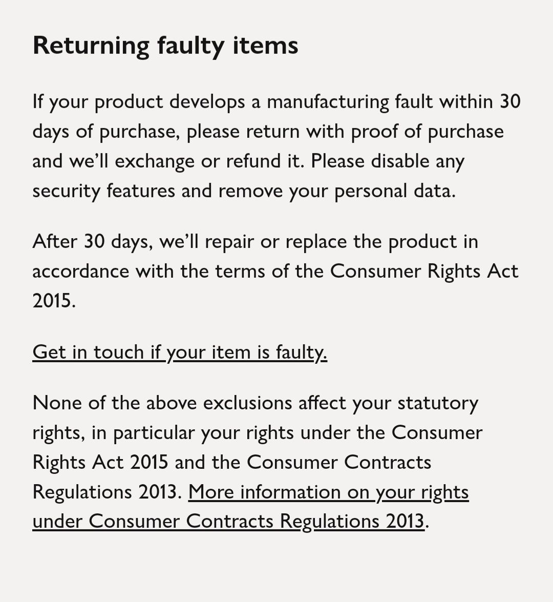Click the words "personal data"
This screenshot has height=602, width=553.
[394, 191]
